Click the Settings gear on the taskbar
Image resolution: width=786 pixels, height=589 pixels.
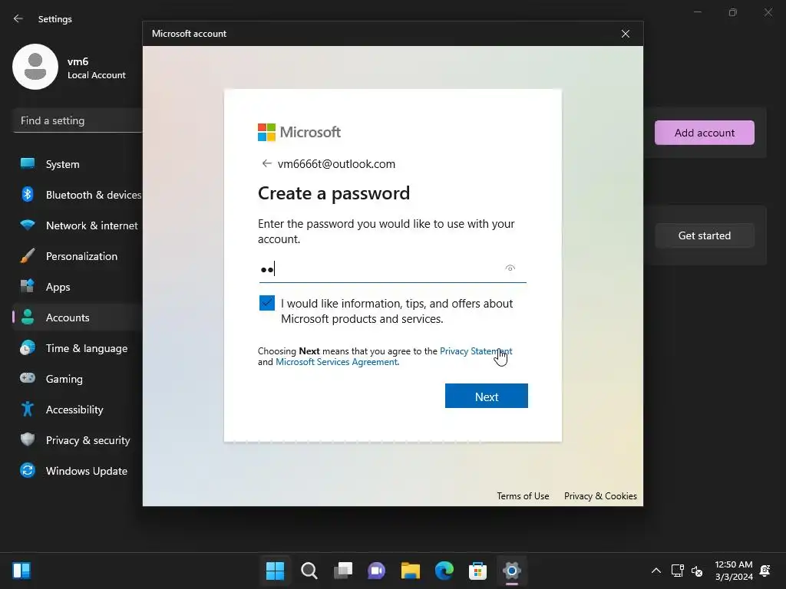coord(512,571)
